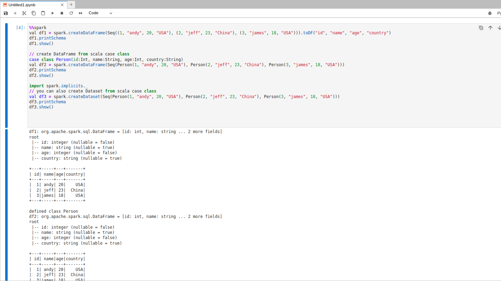Insert a new cell with the plus icon
The width and height of the screenshot is (501, 281).
tap(15, 13)
